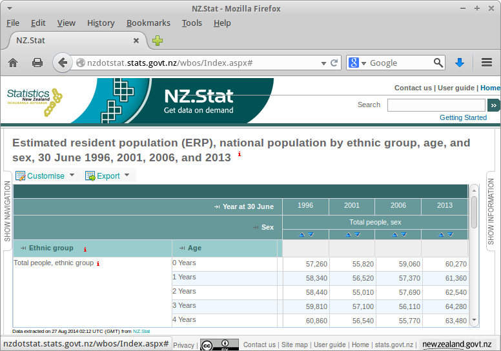The image size is (501, 351).
Task: Click stats.govt.nz footer link
Action: [394, 345]
